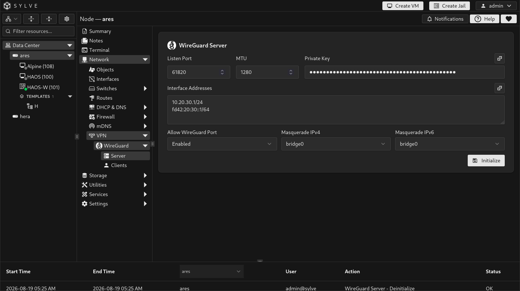Open Help
The image size is (520, 291).
click(485, 19)
